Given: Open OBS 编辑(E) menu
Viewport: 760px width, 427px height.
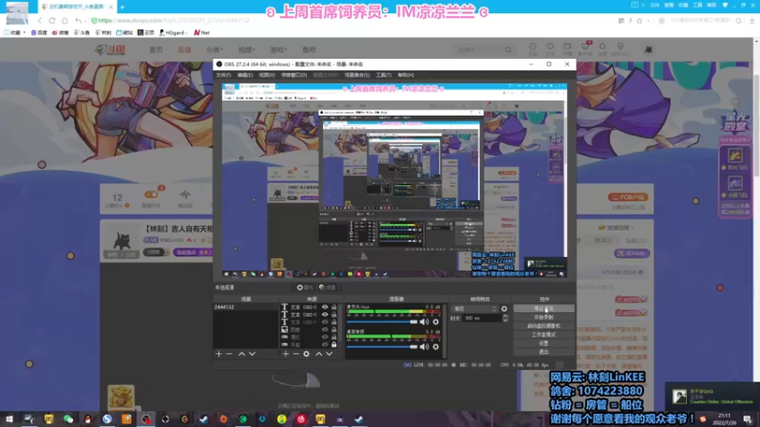Looking at the screenshot, I should point(245,75).
